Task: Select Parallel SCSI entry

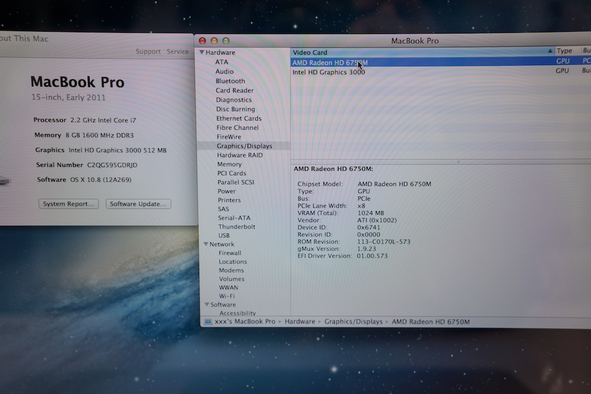Action: [235, 182]
